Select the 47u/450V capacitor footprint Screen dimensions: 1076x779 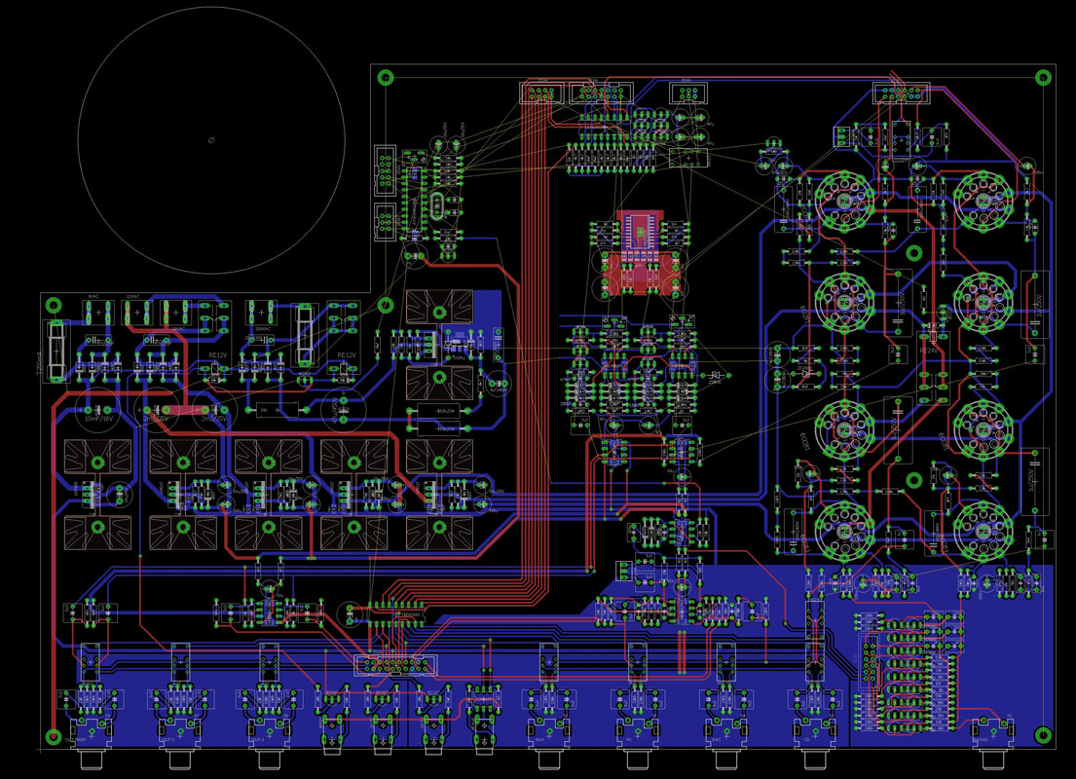(343, 410)
